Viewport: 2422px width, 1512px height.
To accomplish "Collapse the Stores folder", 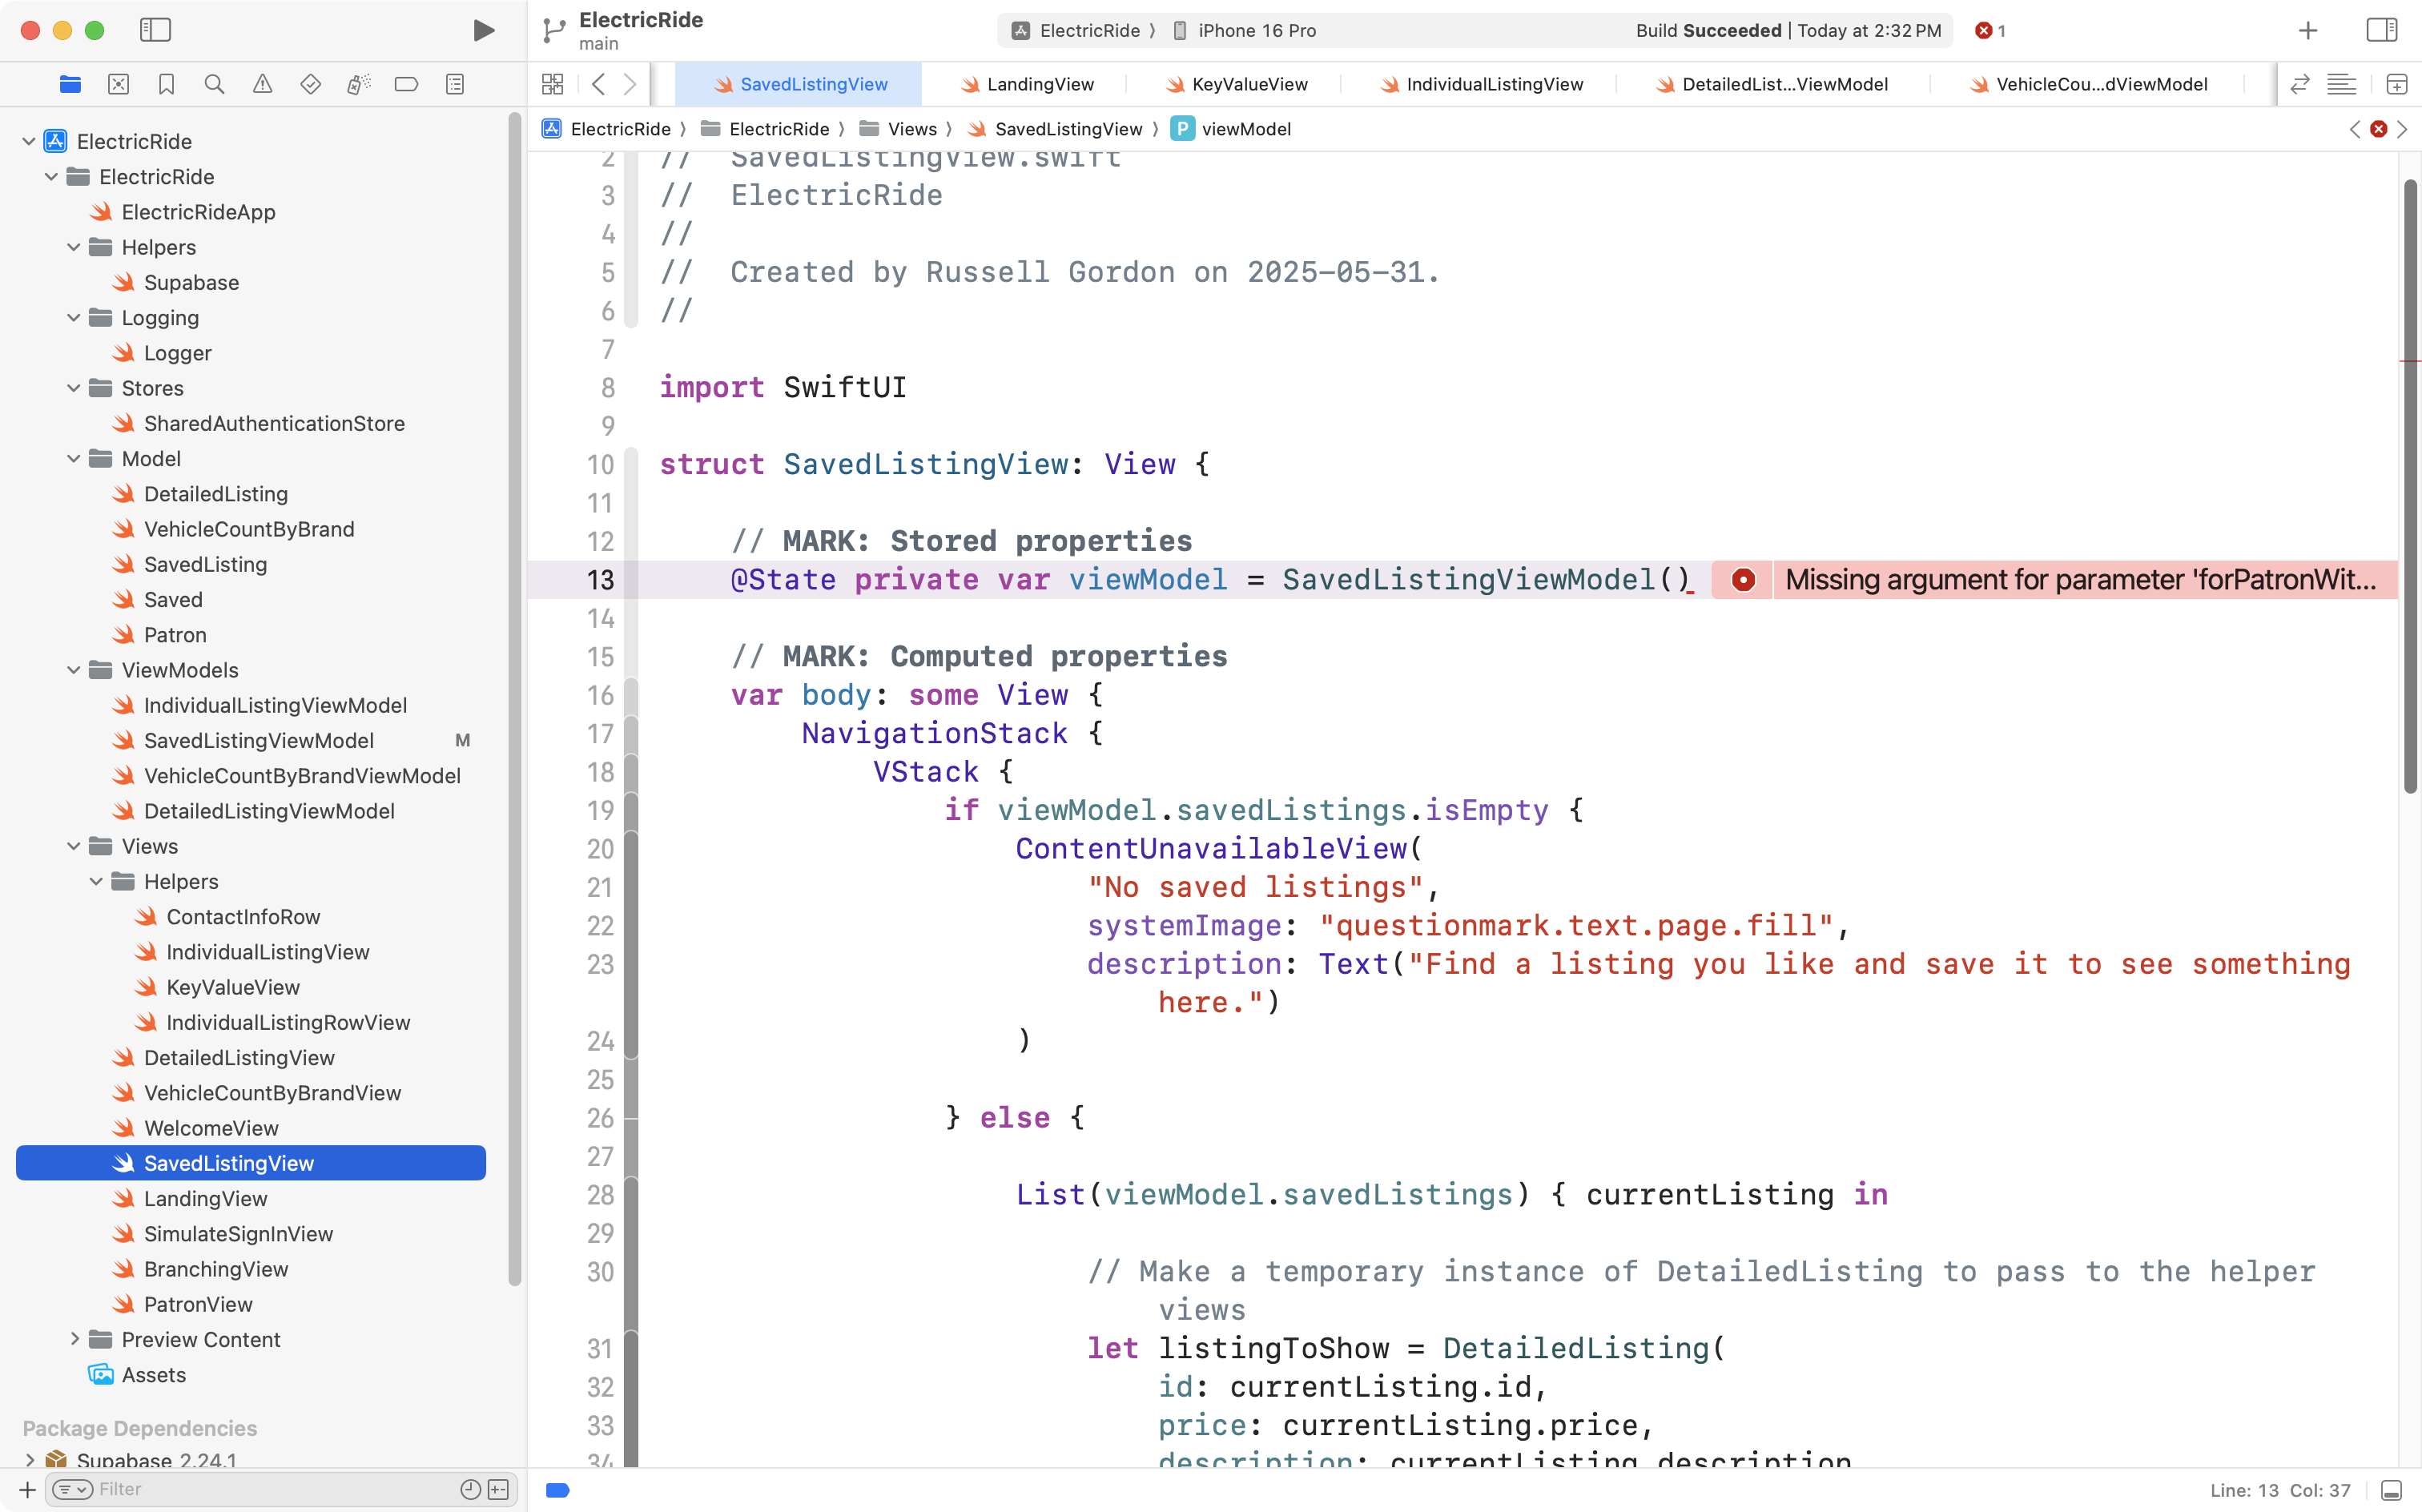I will pos(73,388).
